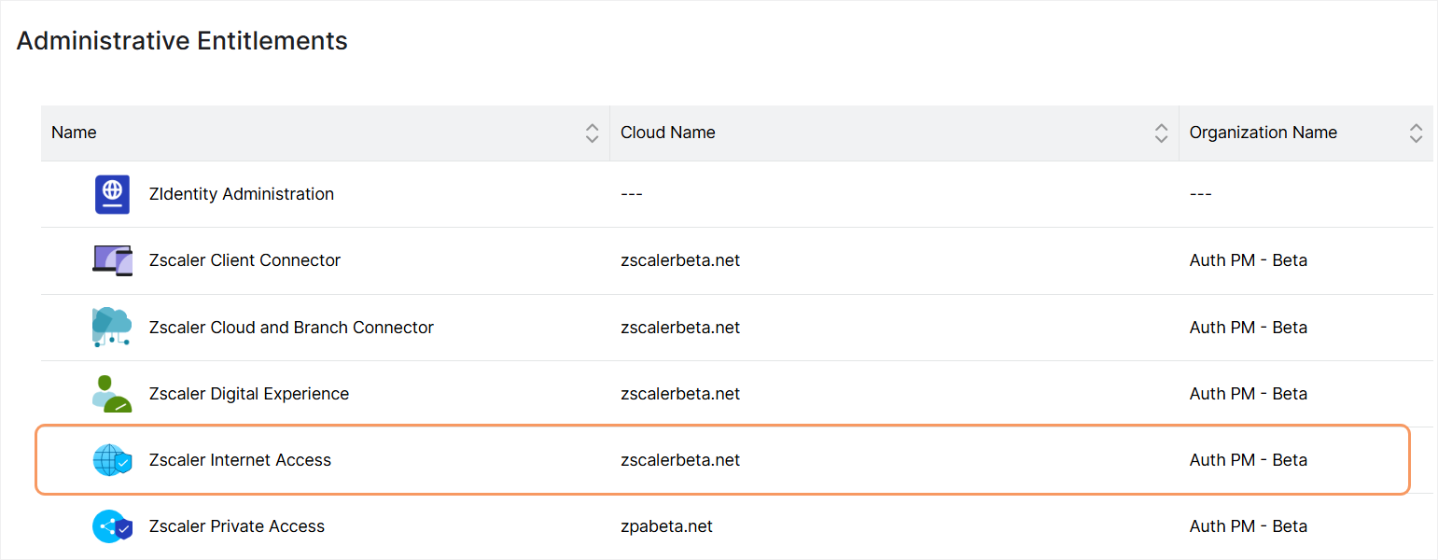
Task: Click the Zscaler Client Connector laptop icon
Action: [112, 260]
